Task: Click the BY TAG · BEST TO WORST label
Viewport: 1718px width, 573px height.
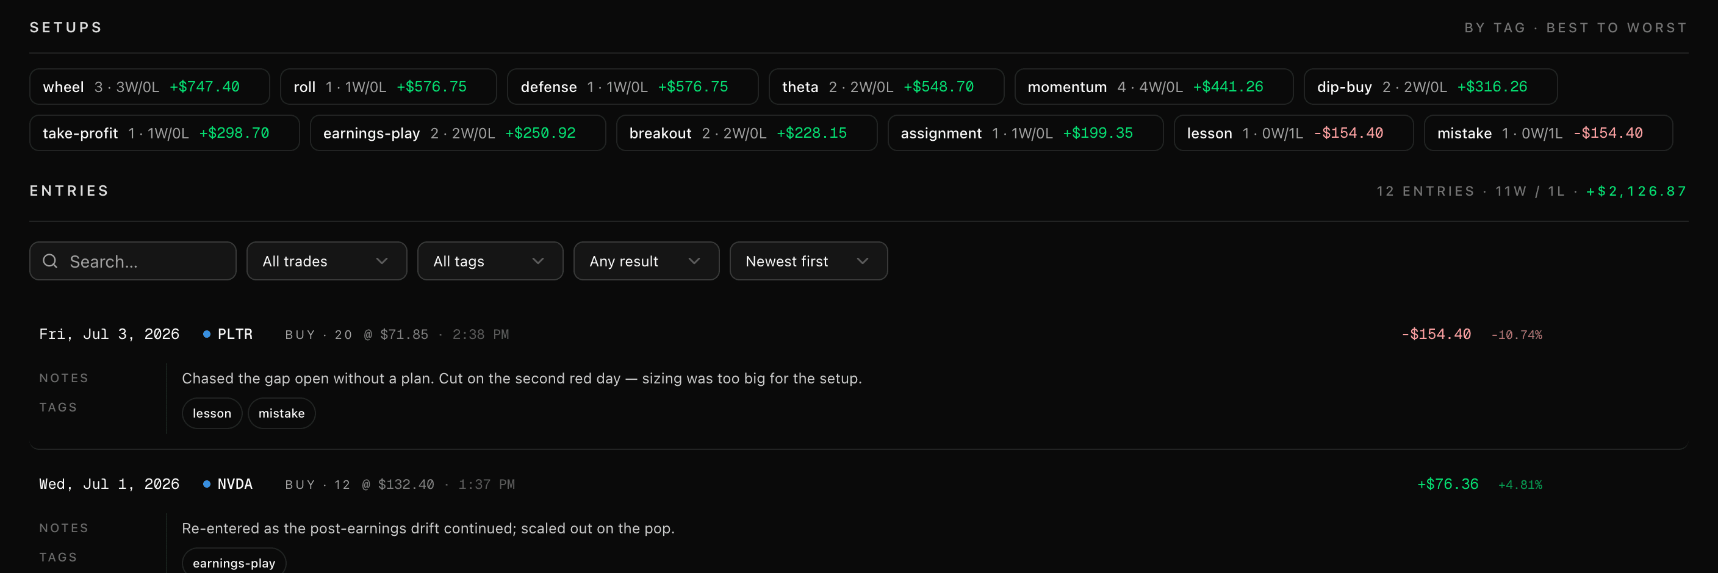Action: [1575, 28]
